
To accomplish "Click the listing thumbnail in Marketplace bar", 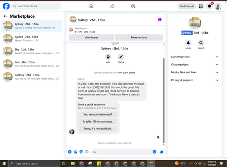I will coord(71,30).
